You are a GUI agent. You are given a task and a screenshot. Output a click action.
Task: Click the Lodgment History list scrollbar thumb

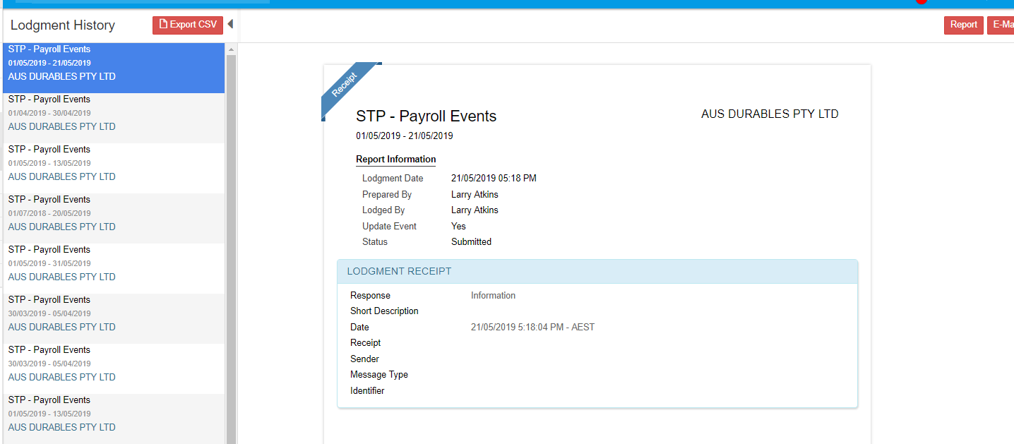(x=230, y=247)
